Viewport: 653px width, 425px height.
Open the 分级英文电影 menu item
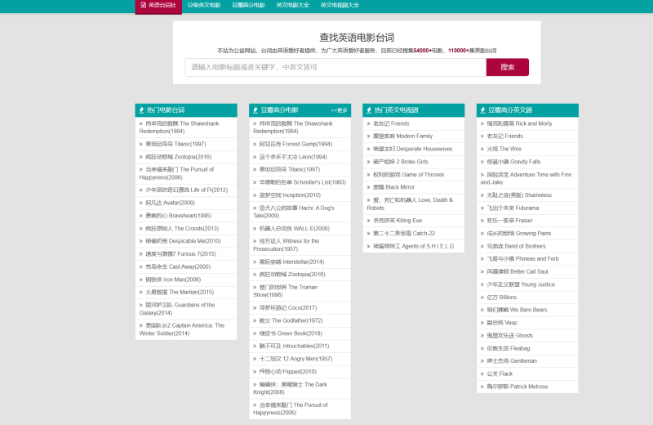[204, 6]
